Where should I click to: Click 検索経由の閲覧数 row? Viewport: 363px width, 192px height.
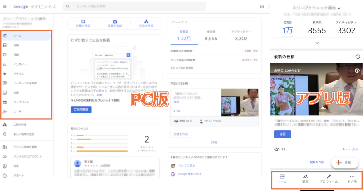coord(214,51)
